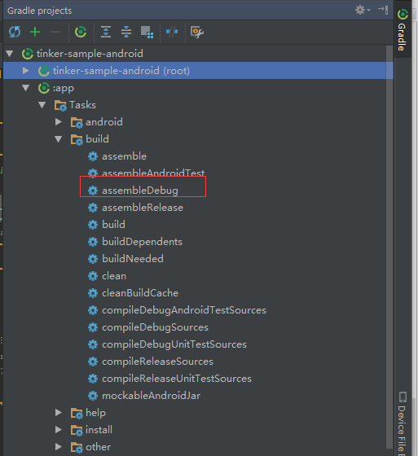This screenshot has width=418, height=456.
Task: Click gear icon beside buildNeeded
Action: click(x=93, y=259)
